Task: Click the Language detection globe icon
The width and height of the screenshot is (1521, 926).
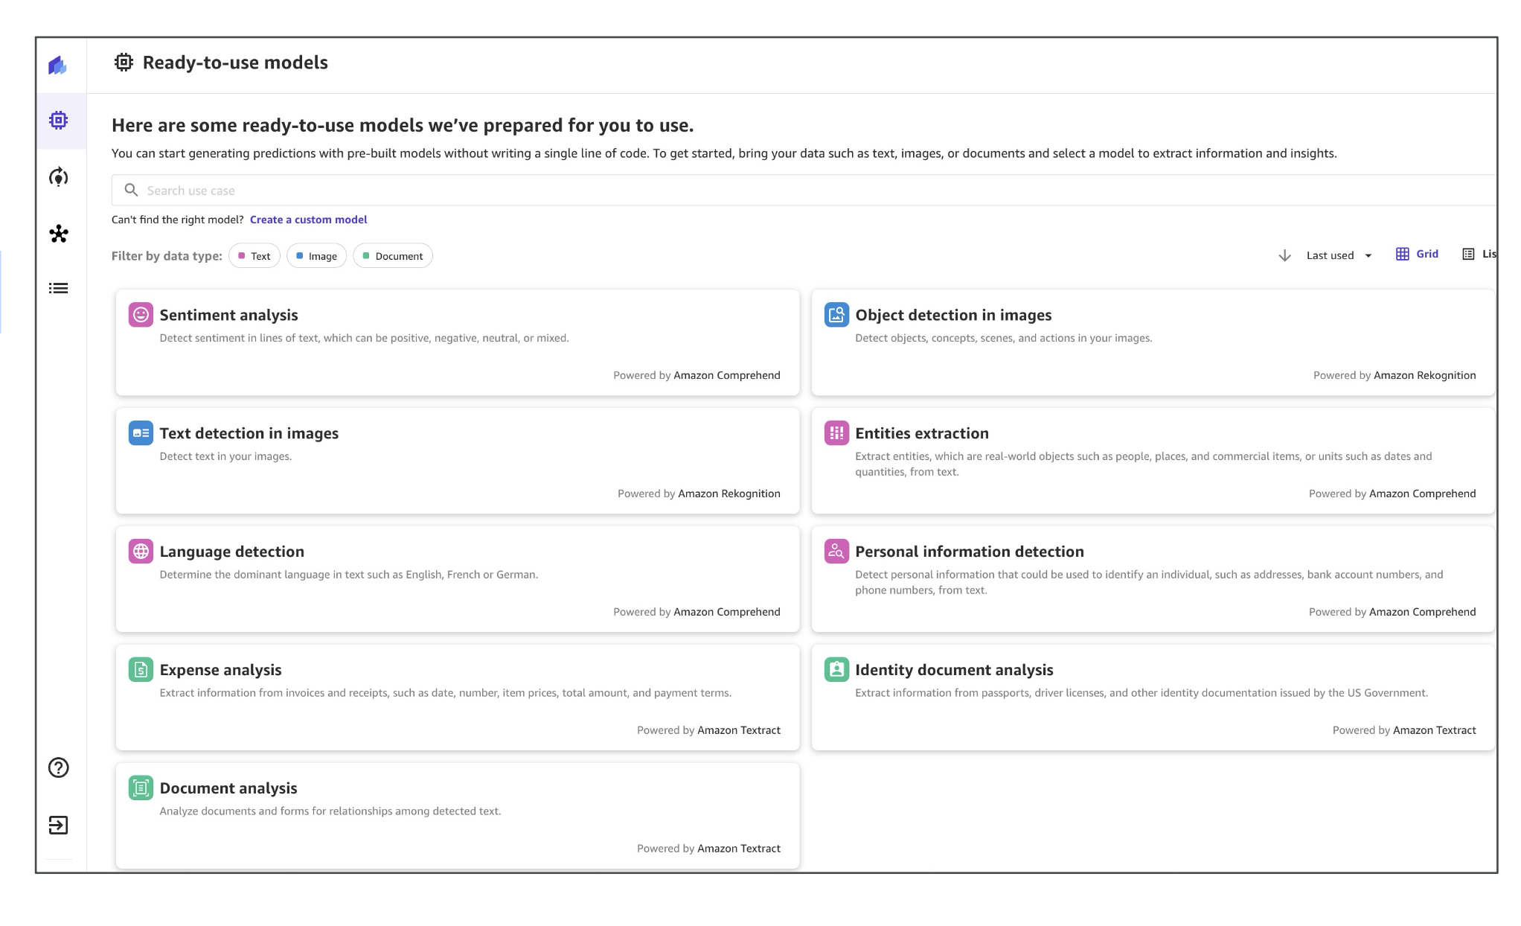Action: [x=141, y=552]
